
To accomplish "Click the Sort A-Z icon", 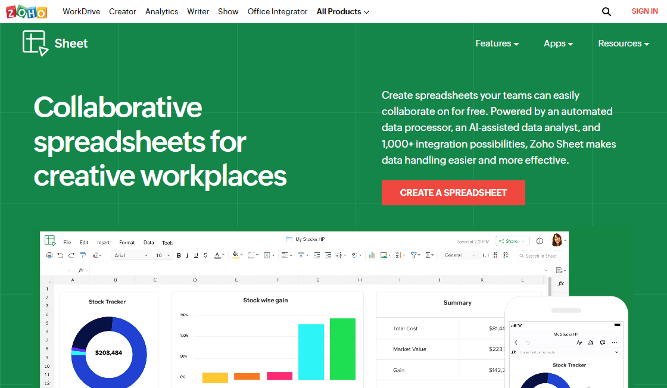I will point(399,255).
